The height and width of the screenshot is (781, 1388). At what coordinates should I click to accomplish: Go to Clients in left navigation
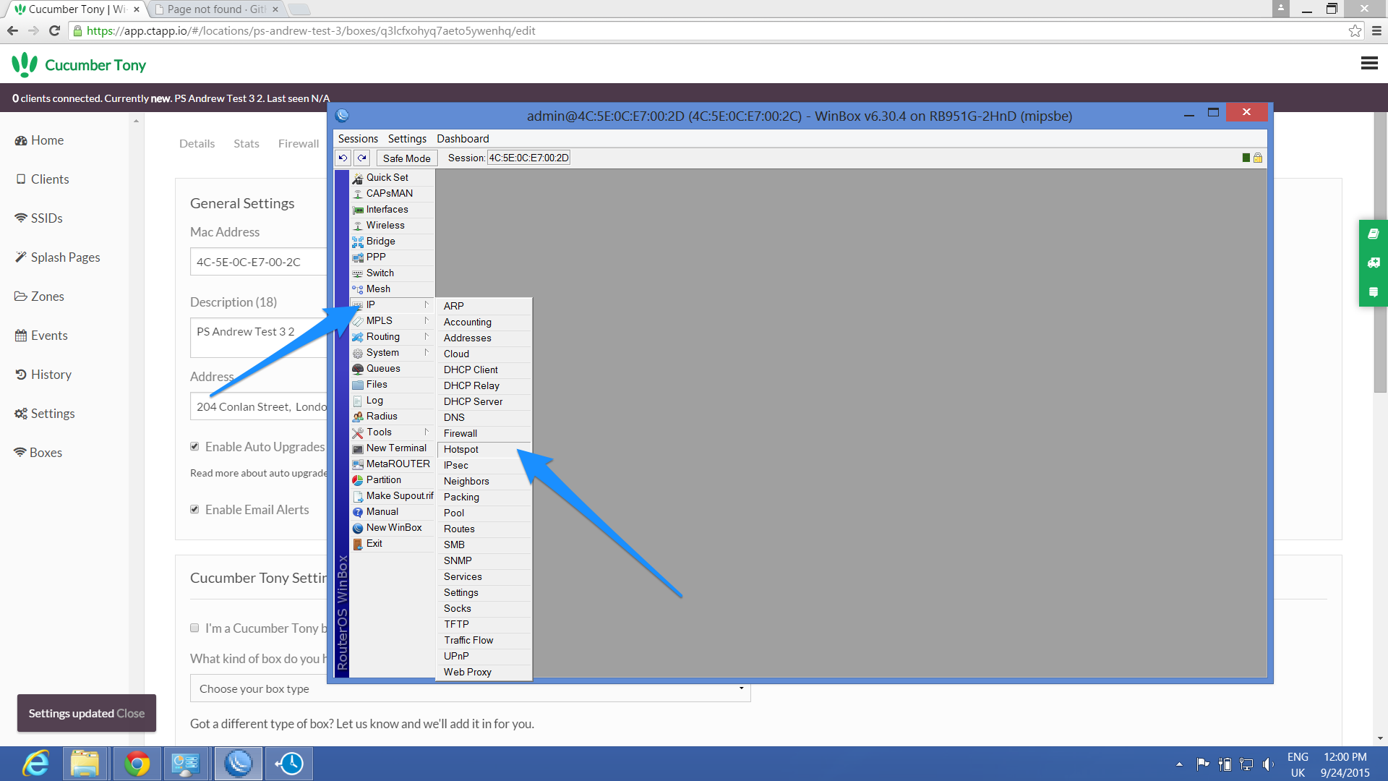pyautogui.click(x=42, y=179)
